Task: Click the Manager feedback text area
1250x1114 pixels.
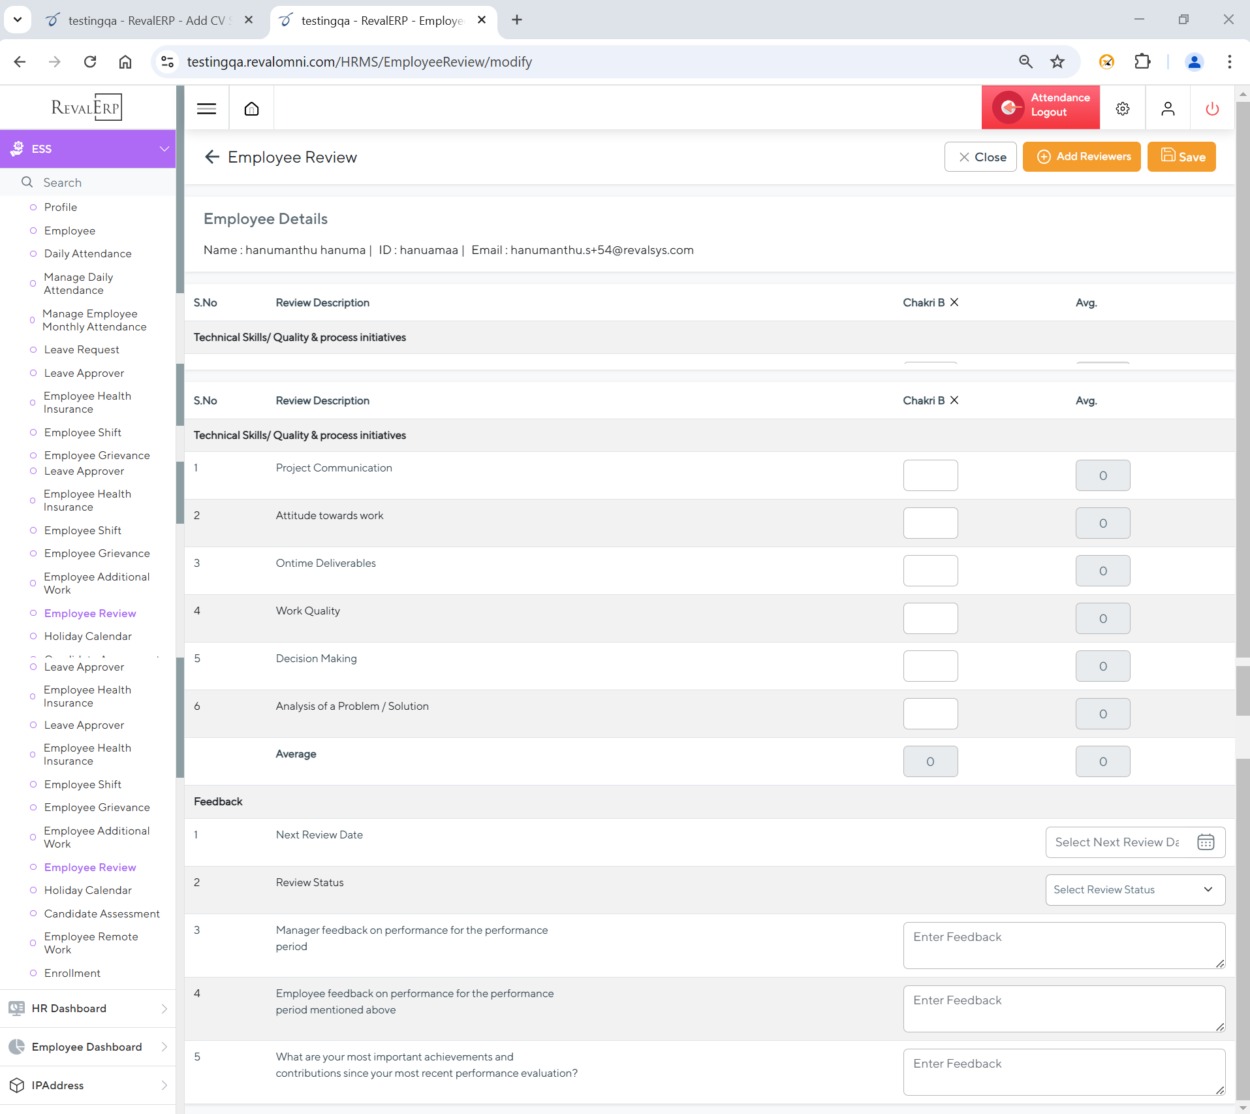Action: pos(1063,946)
